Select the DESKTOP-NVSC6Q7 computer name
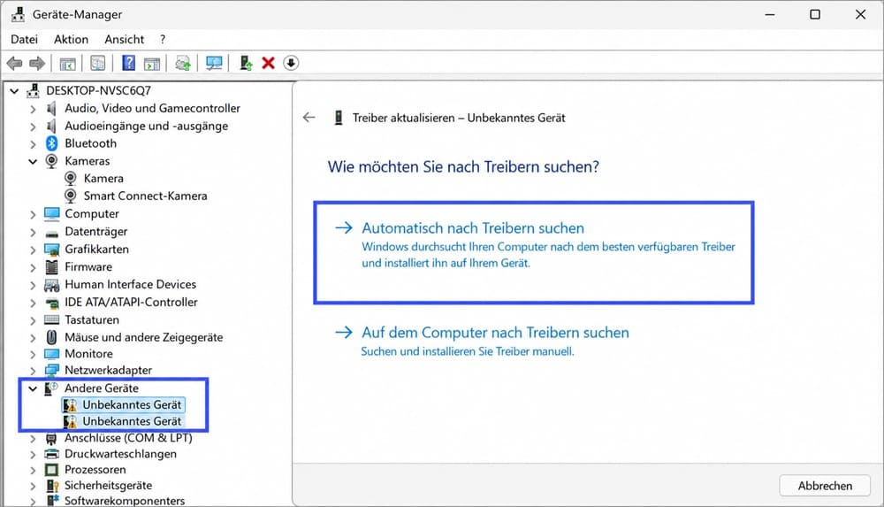 coord(99,90)
